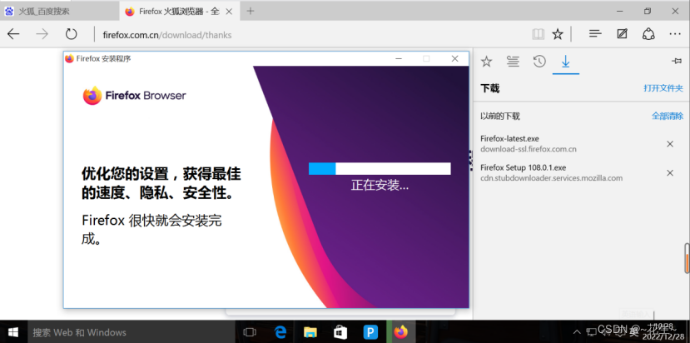
Task: Click download-ssl.firefox.com.cn source text
Action: pos(528,149)
